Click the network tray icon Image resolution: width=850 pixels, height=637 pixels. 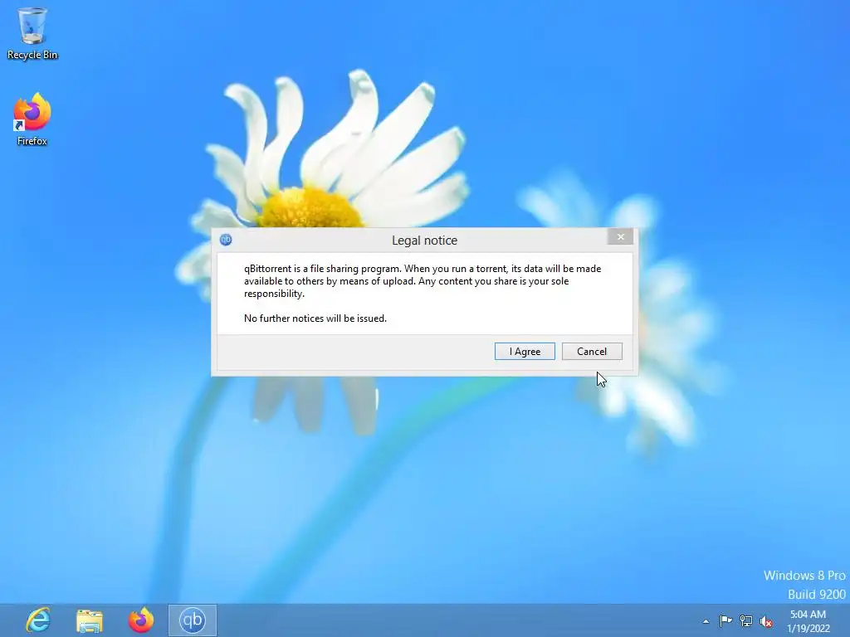pyautogui.click(x=746, y=620)
